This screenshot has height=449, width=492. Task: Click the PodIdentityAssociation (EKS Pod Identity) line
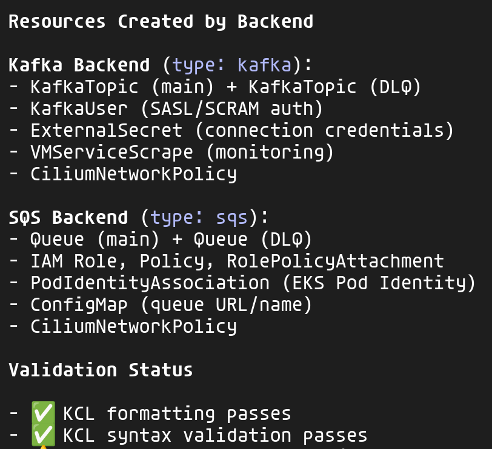[253, 283]
